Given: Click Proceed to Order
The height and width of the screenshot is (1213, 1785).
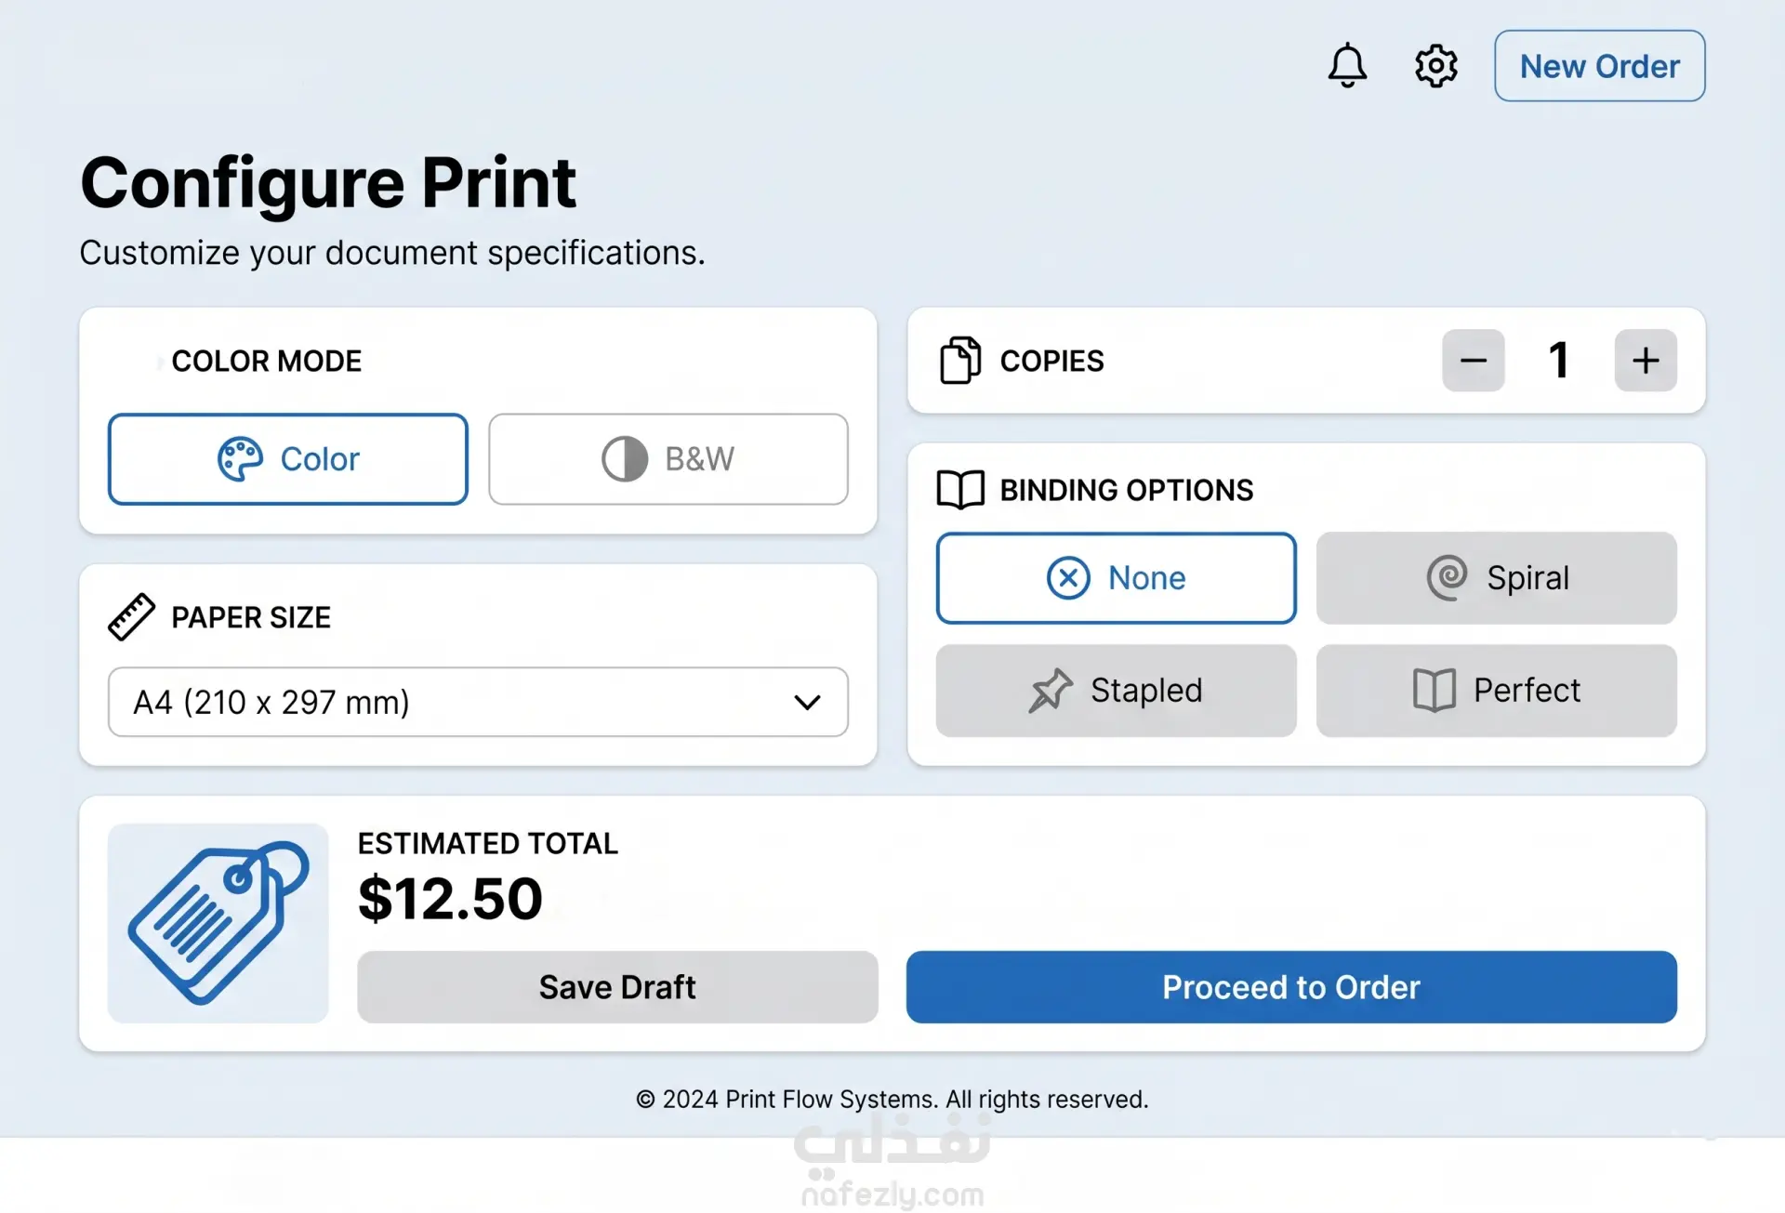Looking at the screenshot, I should click(x=1291, y=987).
